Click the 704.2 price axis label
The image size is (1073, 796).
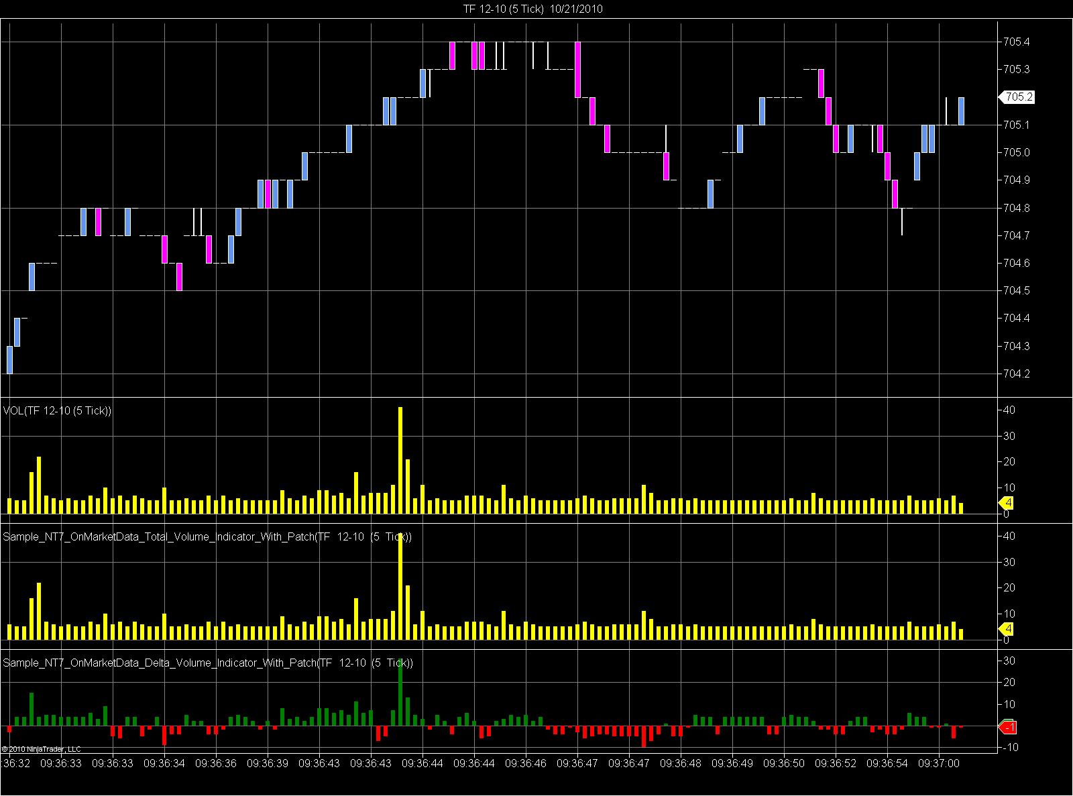click(x=1017, y=374)
